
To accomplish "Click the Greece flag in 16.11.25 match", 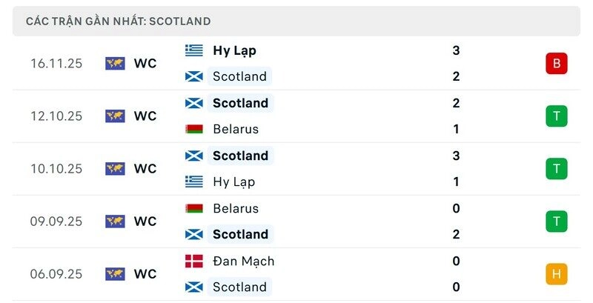I will 194,50.
